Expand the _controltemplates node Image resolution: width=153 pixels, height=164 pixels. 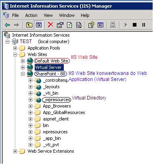(x=30, y=80)
